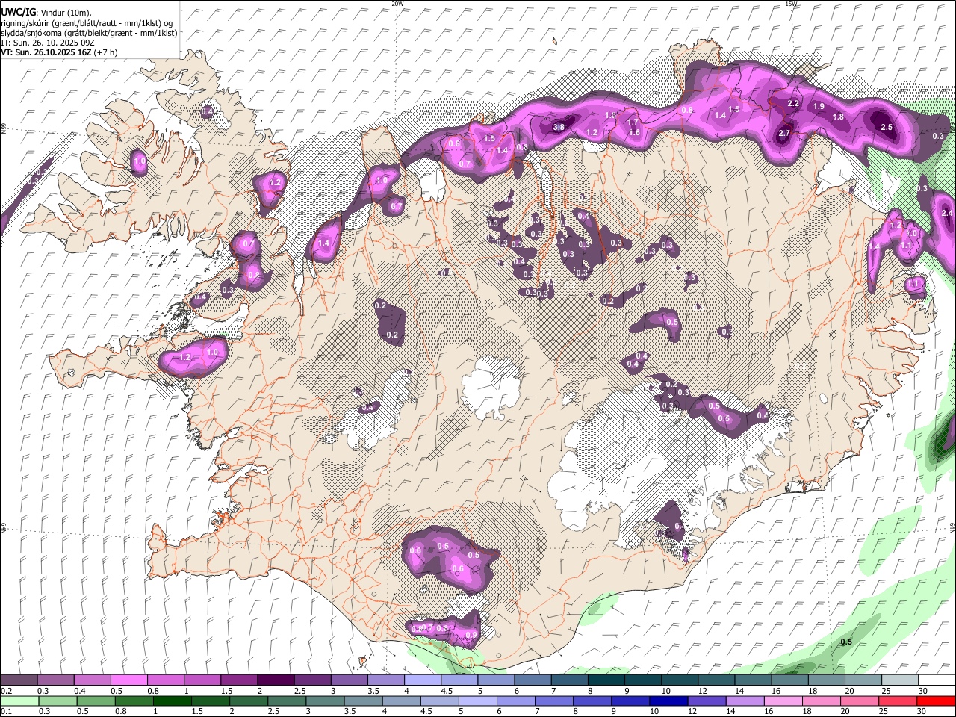Image resolution: width=956 pixels, height=717 pixels.
Task: Click the navy blue 10–12 swatch in the bottom scale
Action: tap(669, 701)
